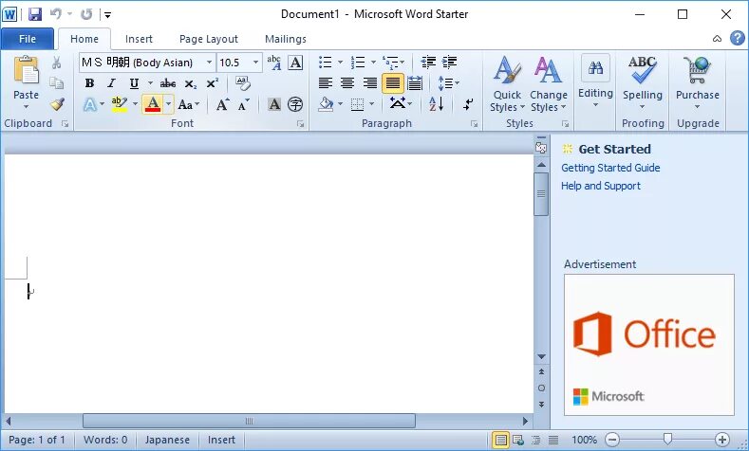
Task: Toggle Align Text Left
Action: 326,83
